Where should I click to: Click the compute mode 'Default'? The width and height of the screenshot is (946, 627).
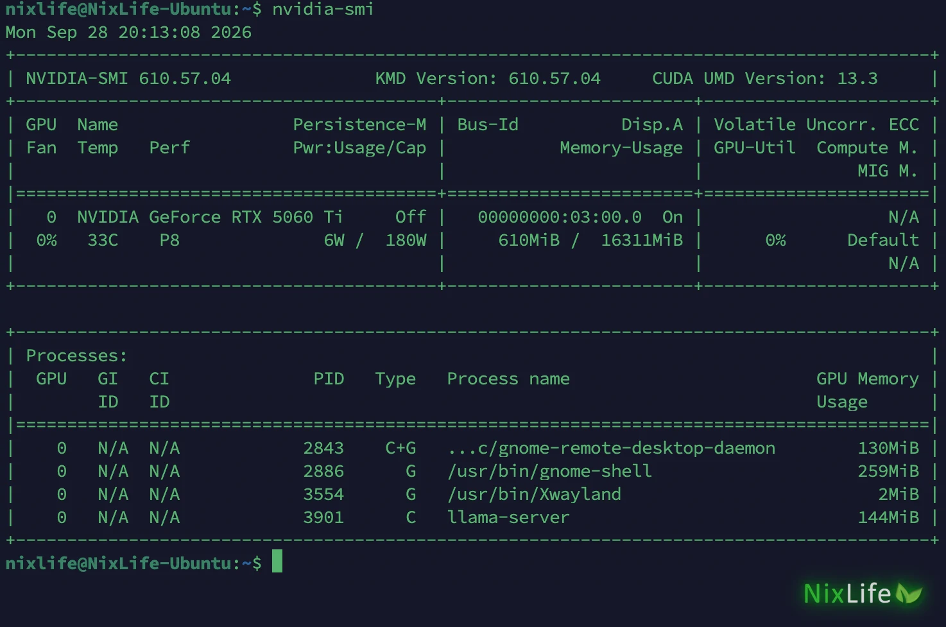click(x=883, y=240)
